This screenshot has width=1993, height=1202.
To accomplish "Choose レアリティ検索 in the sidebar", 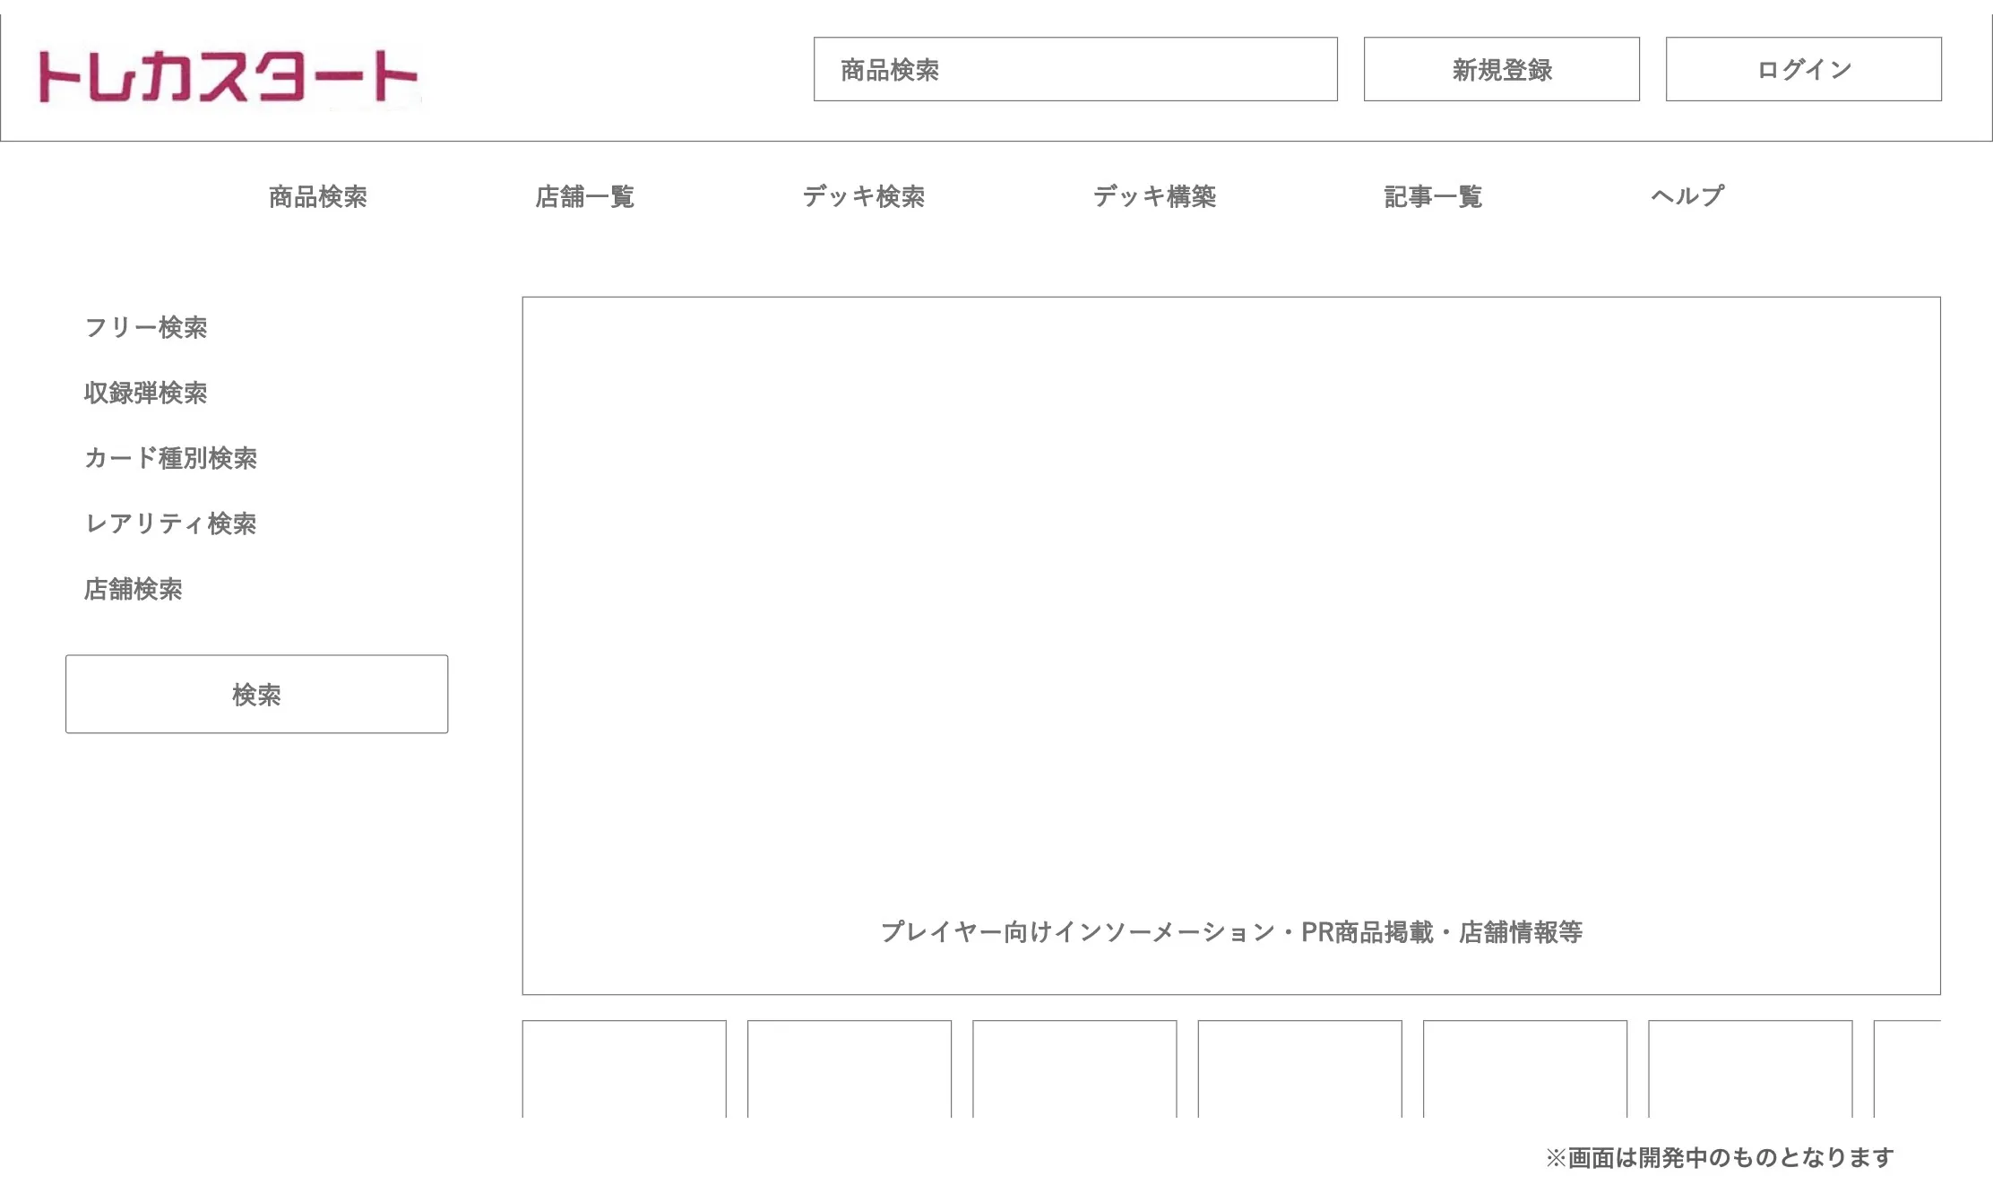I will click(170, 523).
